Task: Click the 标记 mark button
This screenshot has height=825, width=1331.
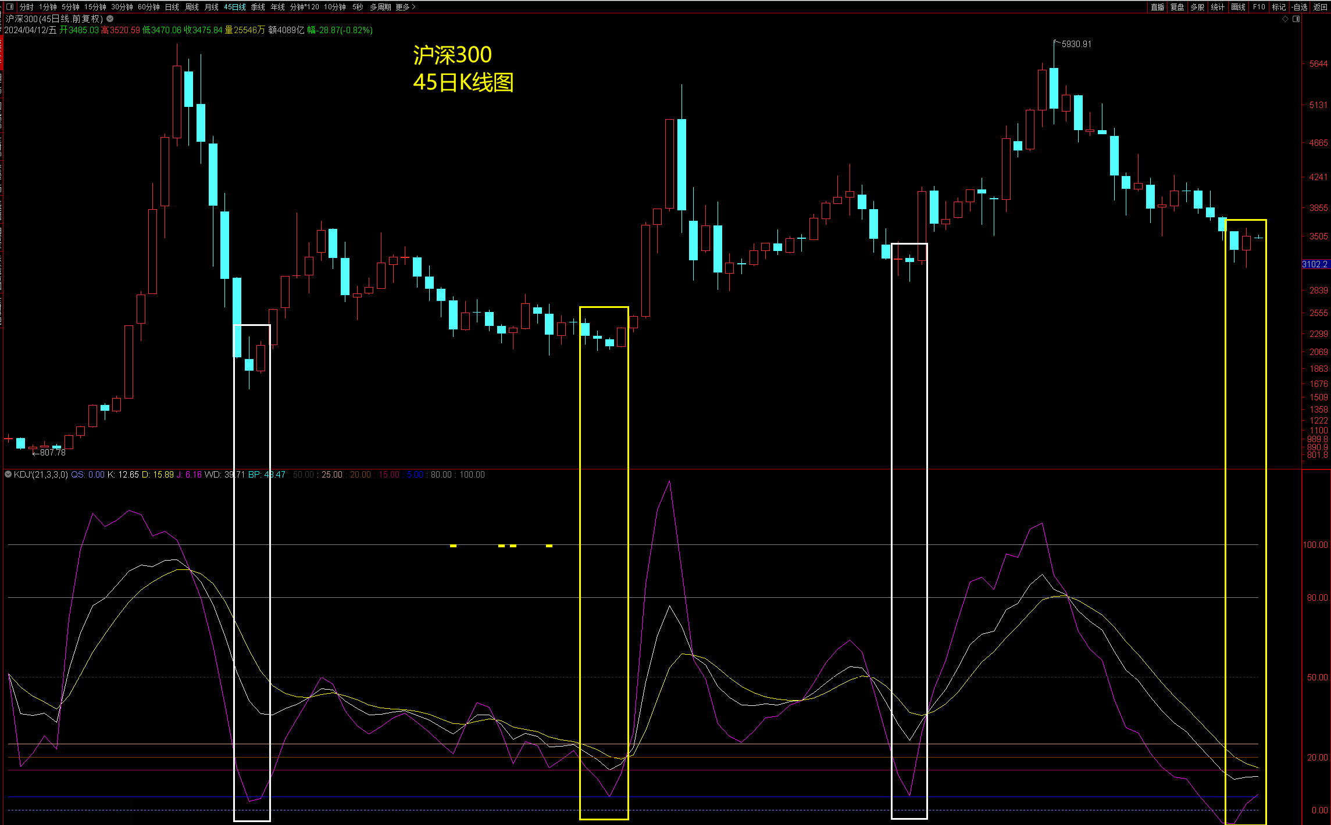Action: click(x=1279, y=7)
